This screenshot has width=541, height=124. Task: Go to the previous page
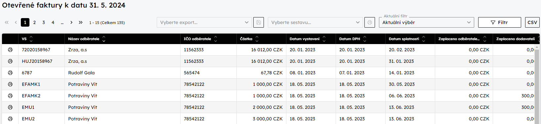coord(16,22)
